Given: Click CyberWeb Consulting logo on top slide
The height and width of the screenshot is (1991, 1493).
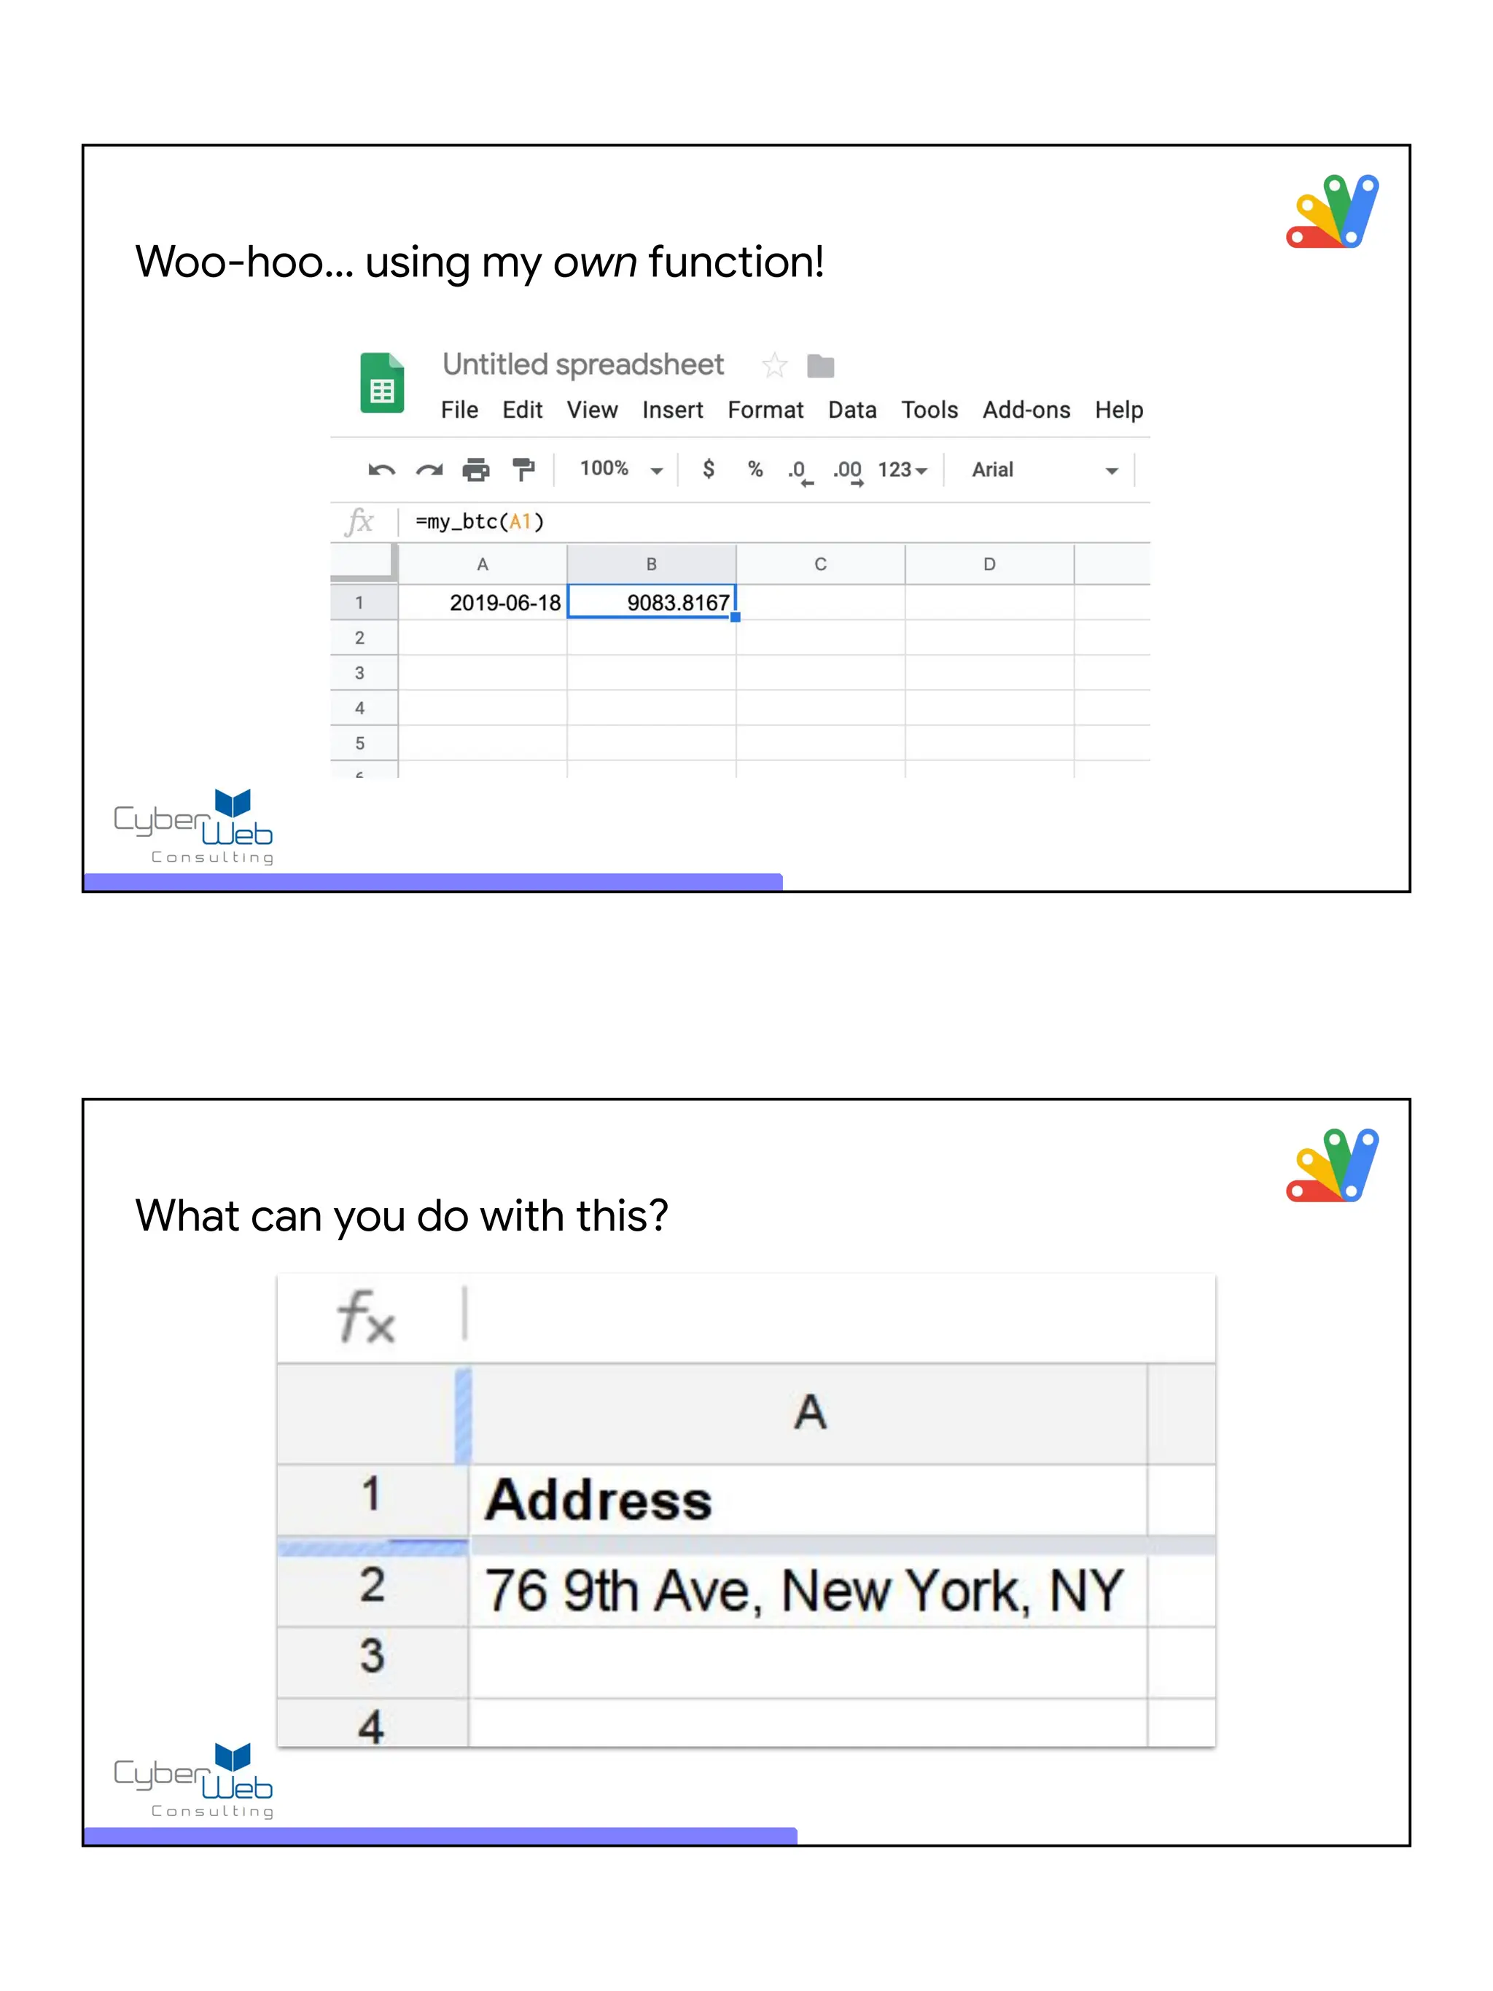Looking at the screenshot, I should 195,827.
